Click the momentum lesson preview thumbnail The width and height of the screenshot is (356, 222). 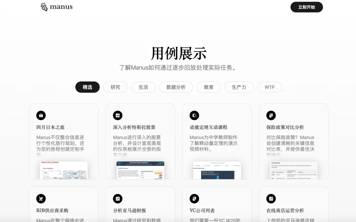pos(217,170)
